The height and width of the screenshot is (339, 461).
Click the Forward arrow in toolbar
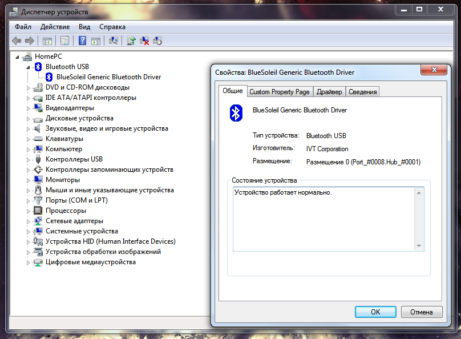pos(30,41)
